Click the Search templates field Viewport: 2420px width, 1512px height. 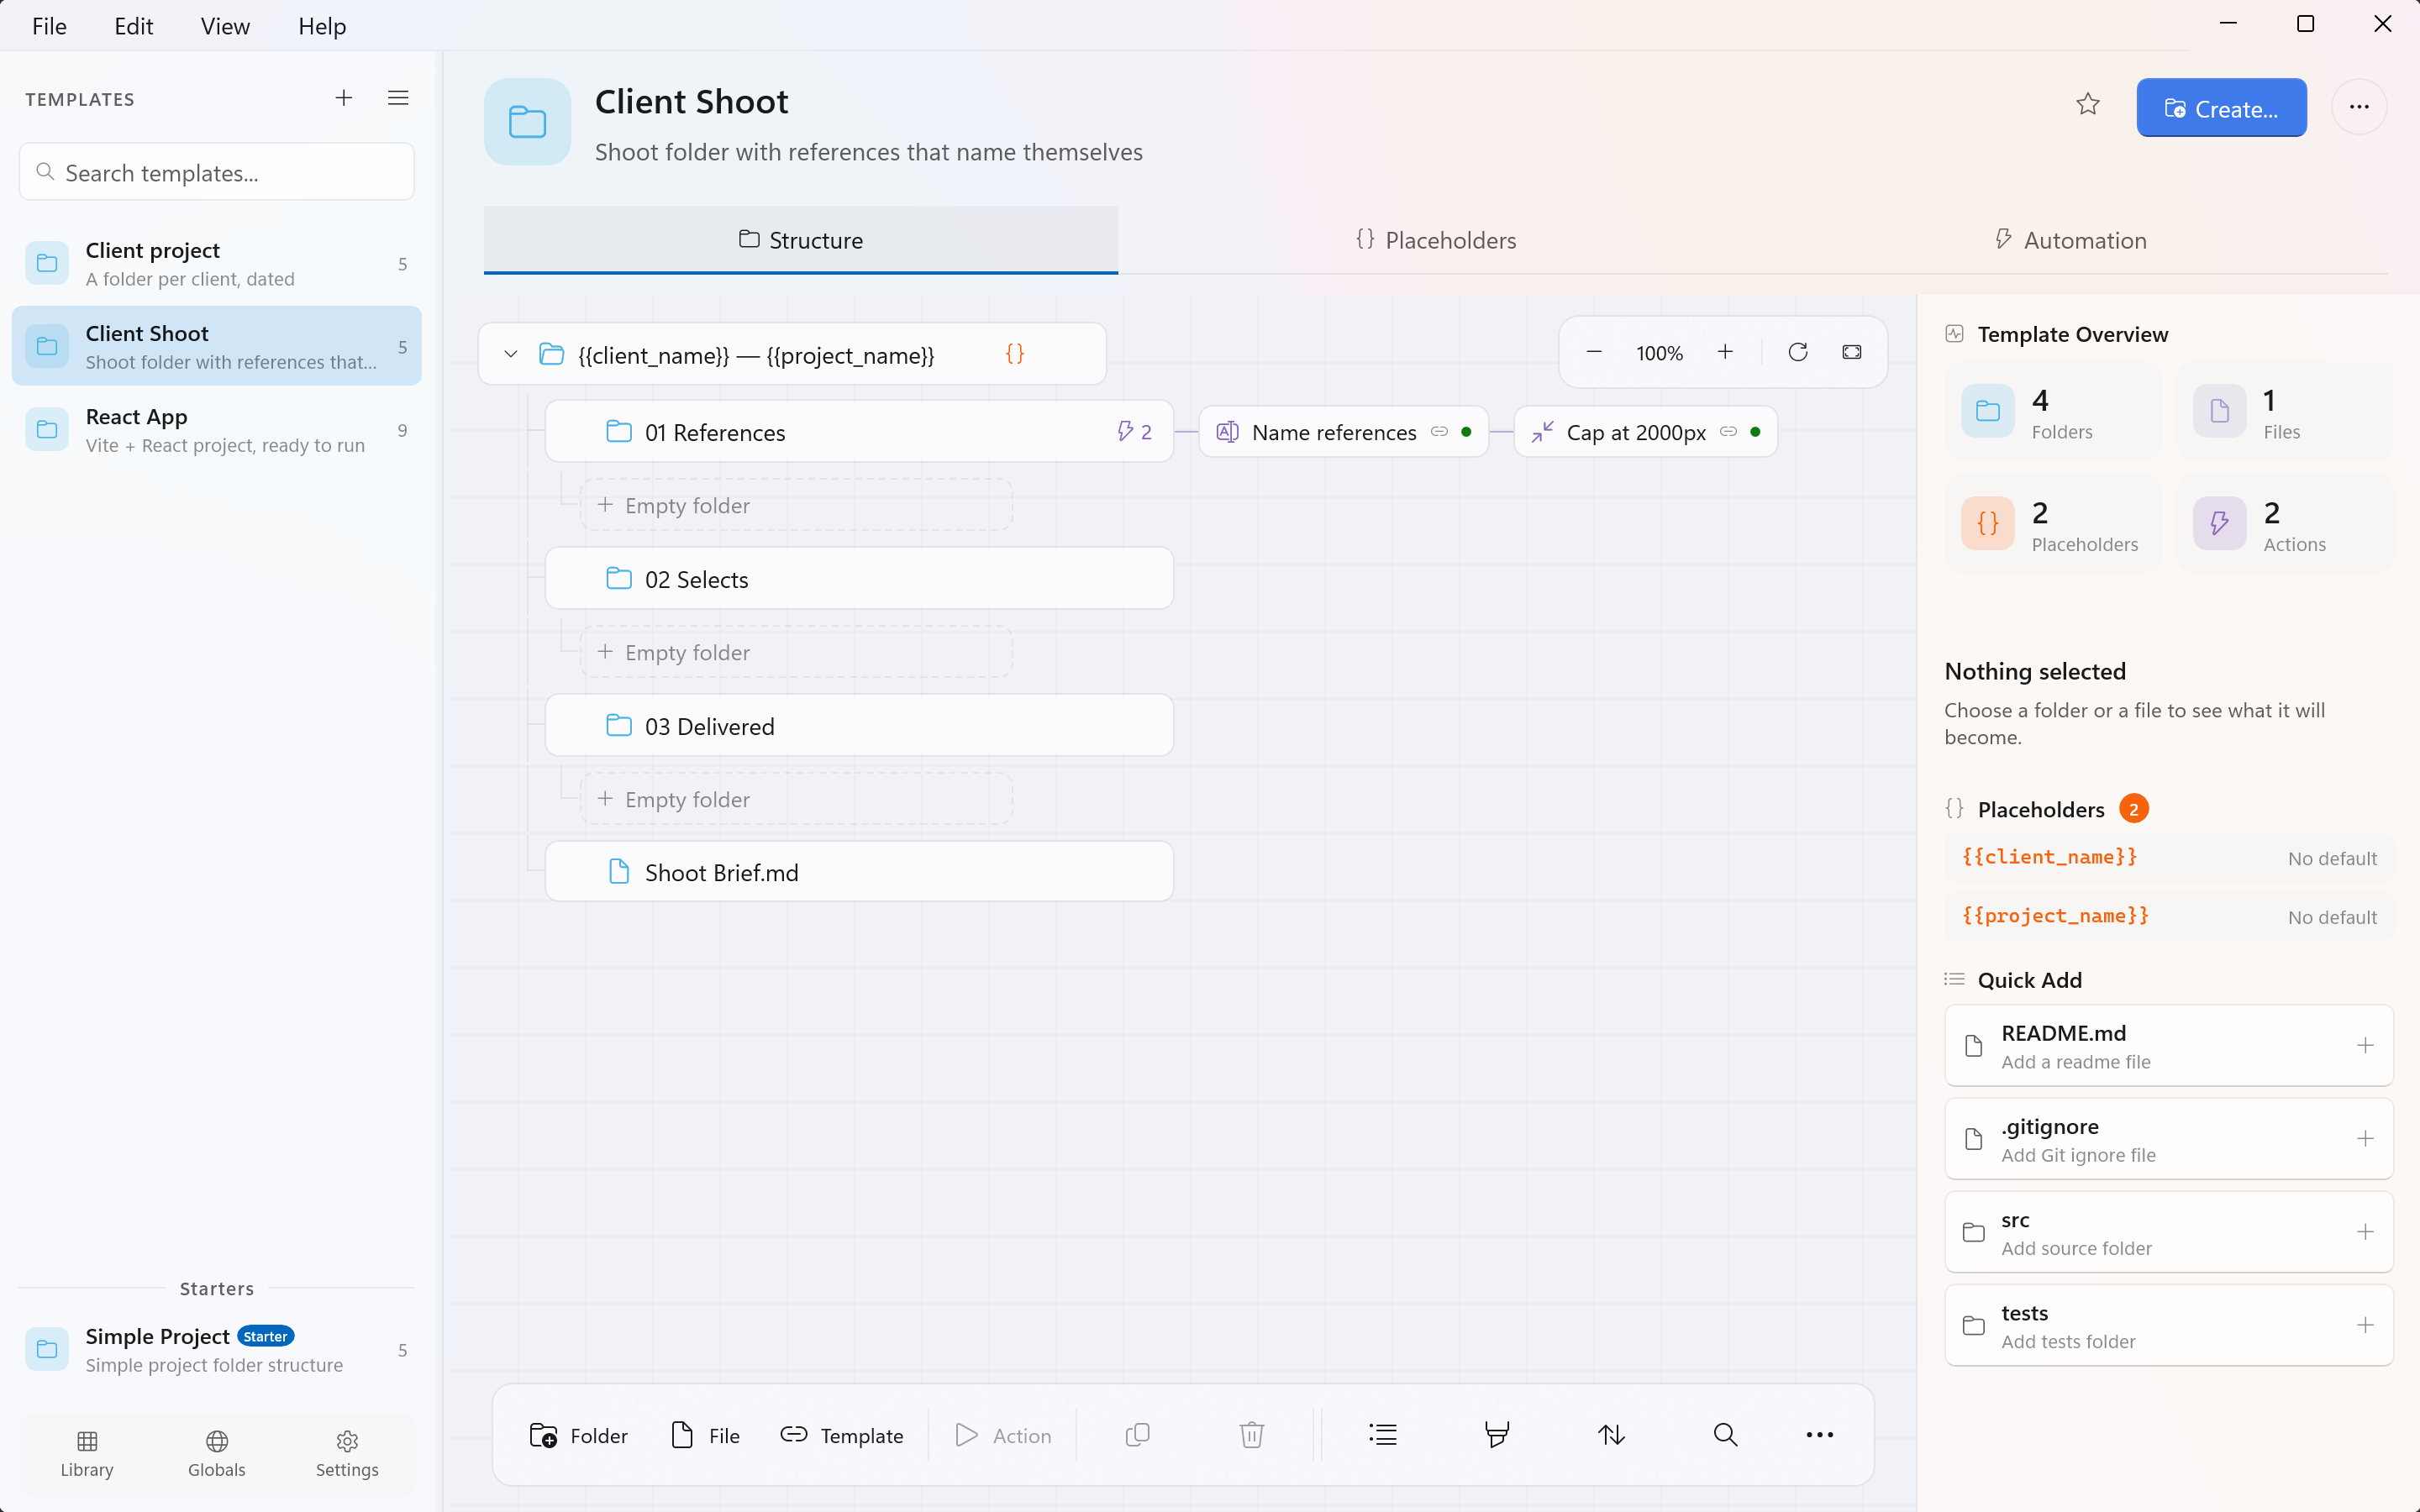(x=216, y=172)
